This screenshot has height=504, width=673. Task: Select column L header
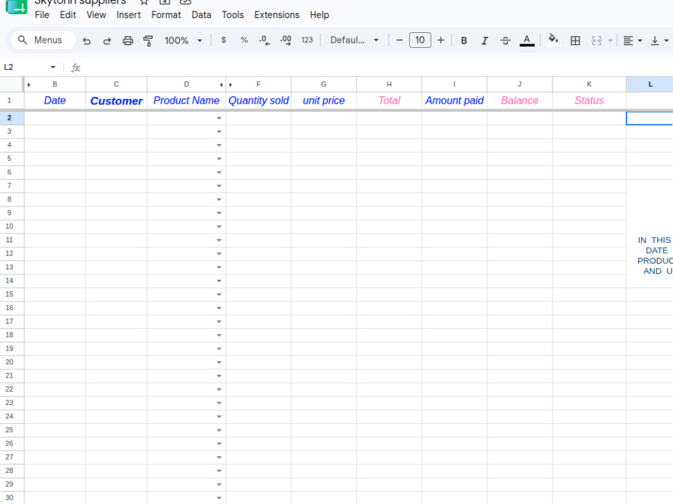[650, 85]
